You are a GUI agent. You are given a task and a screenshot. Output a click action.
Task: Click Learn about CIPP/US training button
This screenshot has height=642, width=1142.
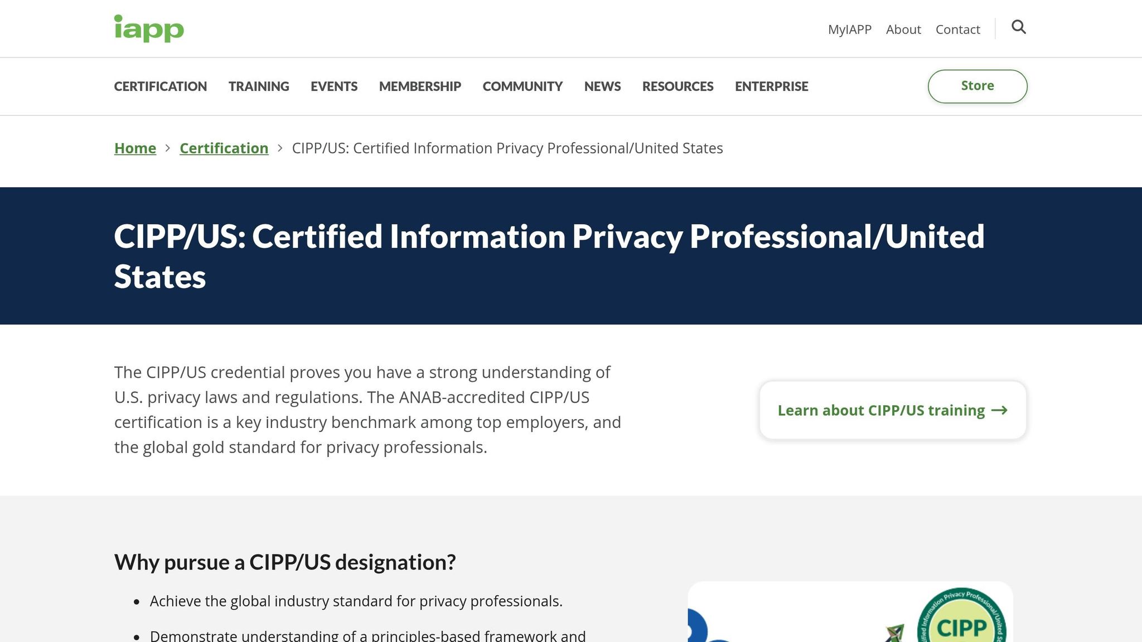coord(893,410)
